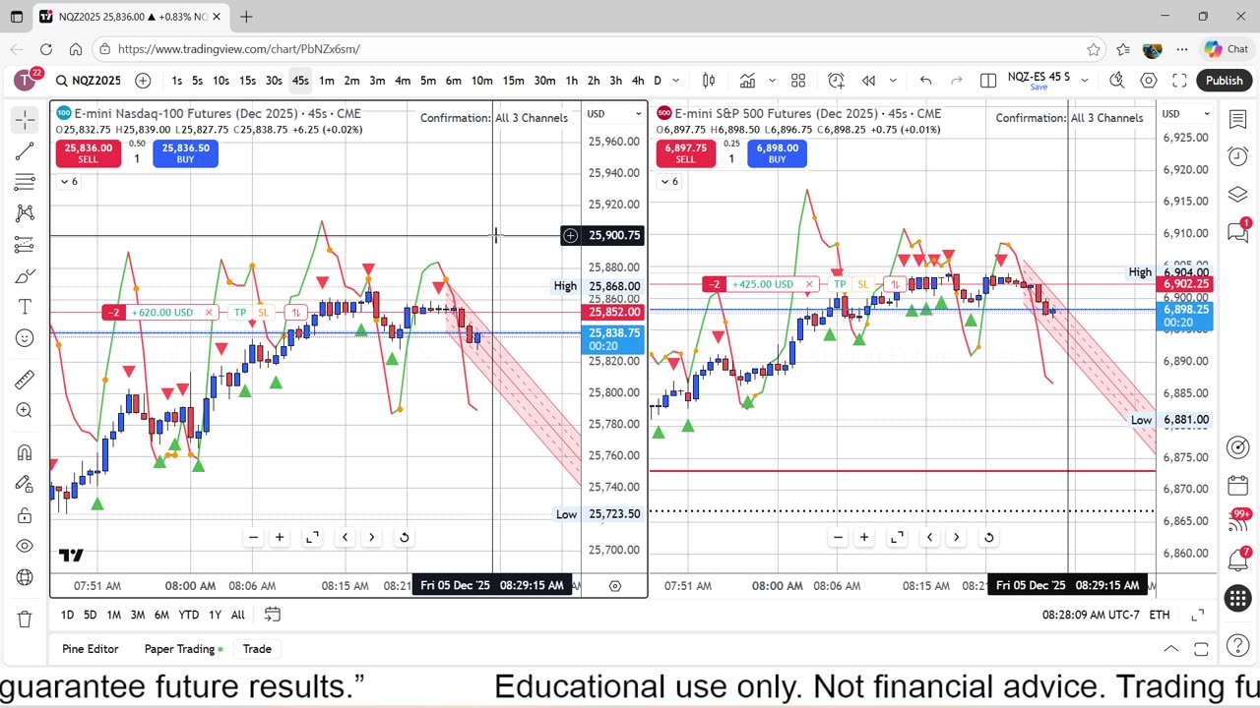Open the go to date calendar
1260x708 pixels.
pyautogui.click(x=273, y=615)
